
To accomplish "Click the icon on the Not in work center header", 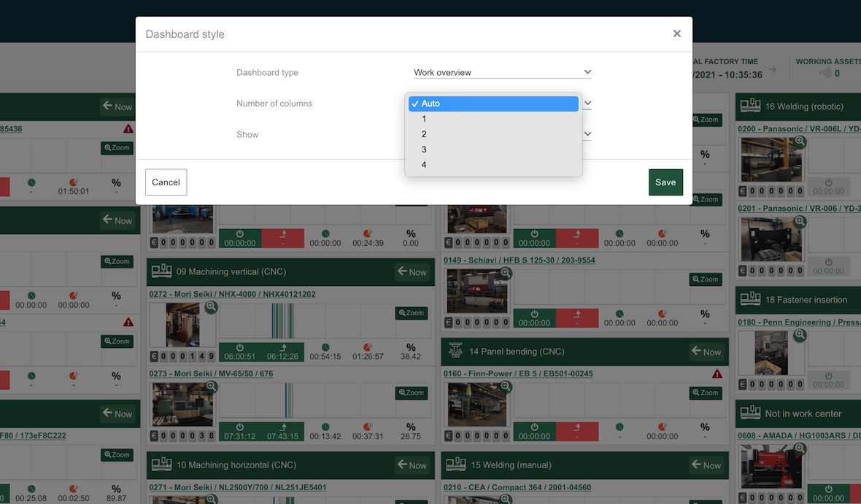I will pyautogui.click(x=750, y=413).
